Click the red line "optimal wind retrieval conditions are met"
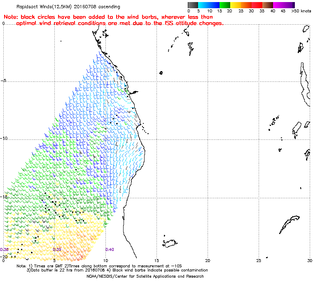The width and height of the screenshot is (313, 283). [120, 23]
